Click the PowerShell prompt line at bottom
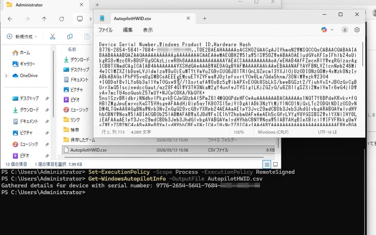Image resolution: width=376 pixels, height=235 pixels. [x=43, y=192]
